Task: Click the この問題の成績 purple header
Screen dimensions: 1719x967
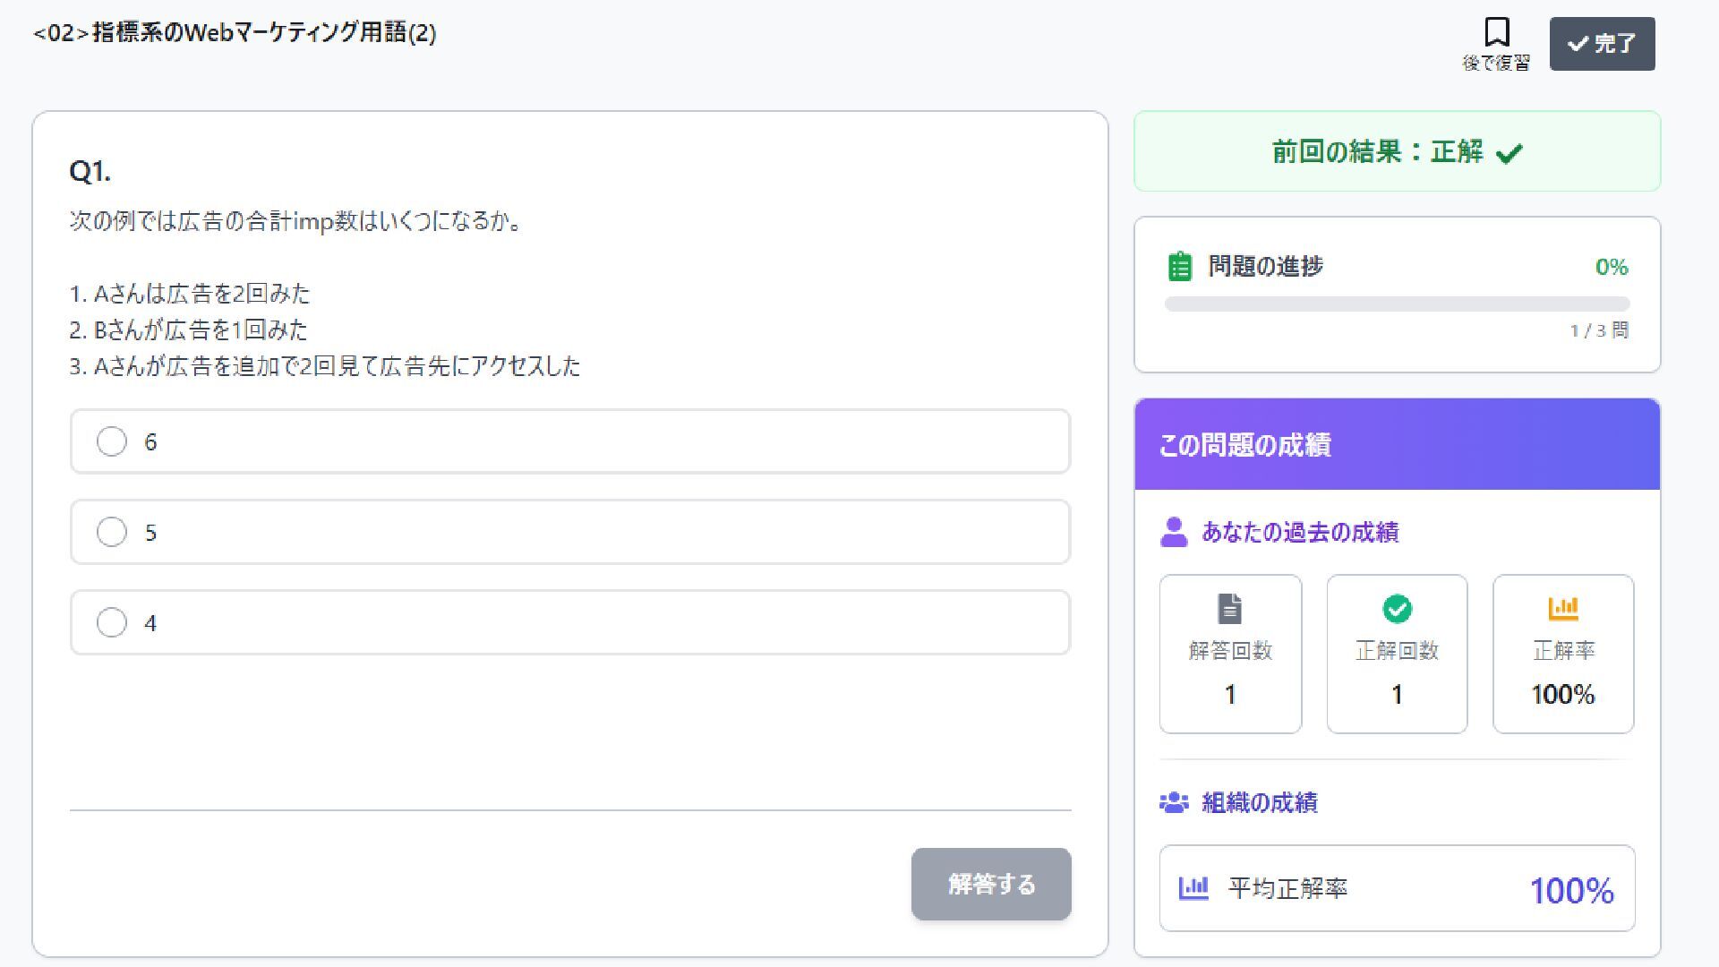Action: (1397, 445)
